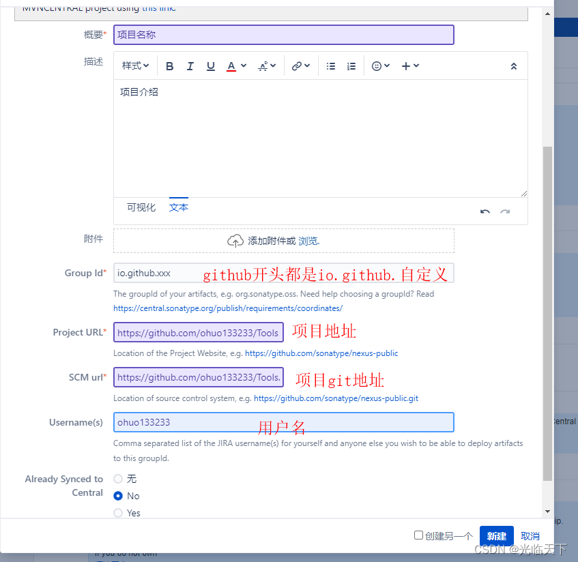This screenshot has width=578, height=562.
Task: Focus the Group Id input field
Action: coord(284,273)
